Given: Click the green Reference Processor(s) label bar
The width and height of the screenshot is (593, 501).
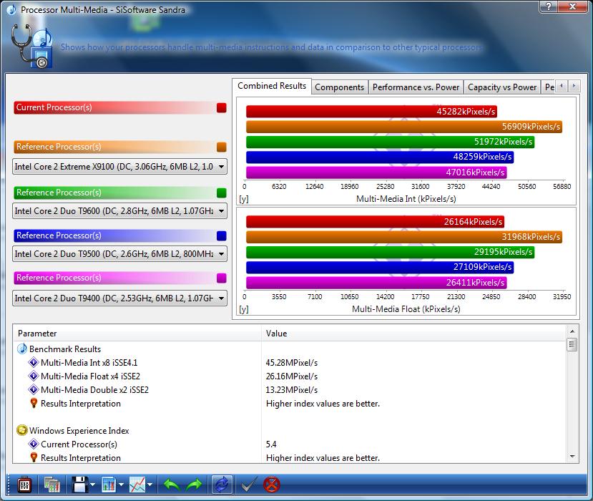Looking at the screenshot, I should coord(114,193).
